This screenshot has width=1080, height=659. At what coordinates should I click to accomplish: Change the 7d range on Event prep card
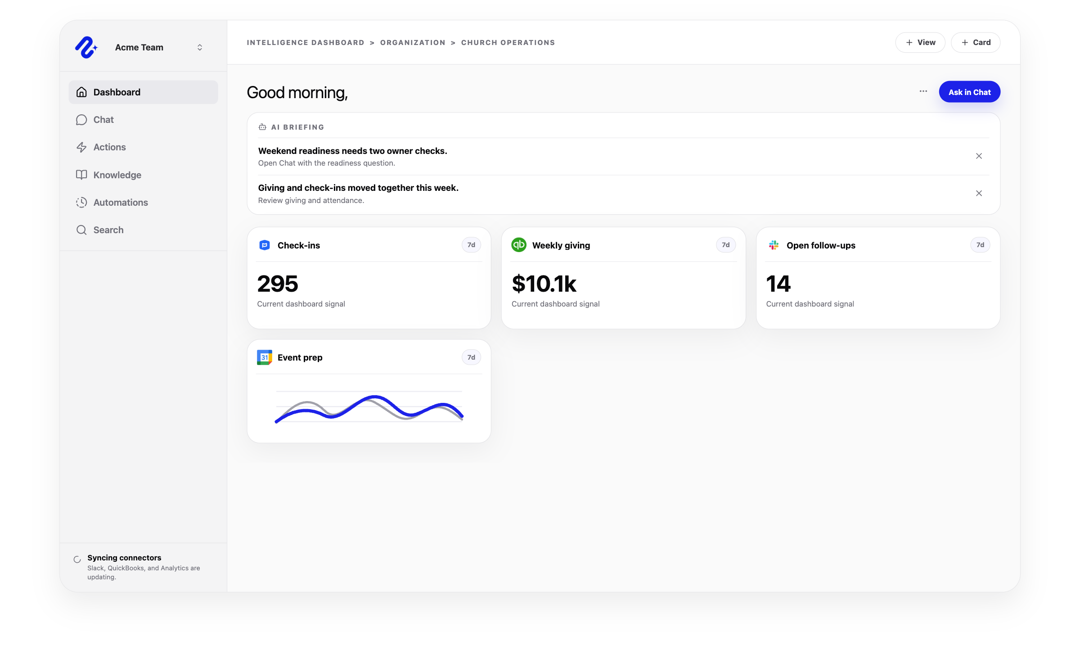(471, 357)
